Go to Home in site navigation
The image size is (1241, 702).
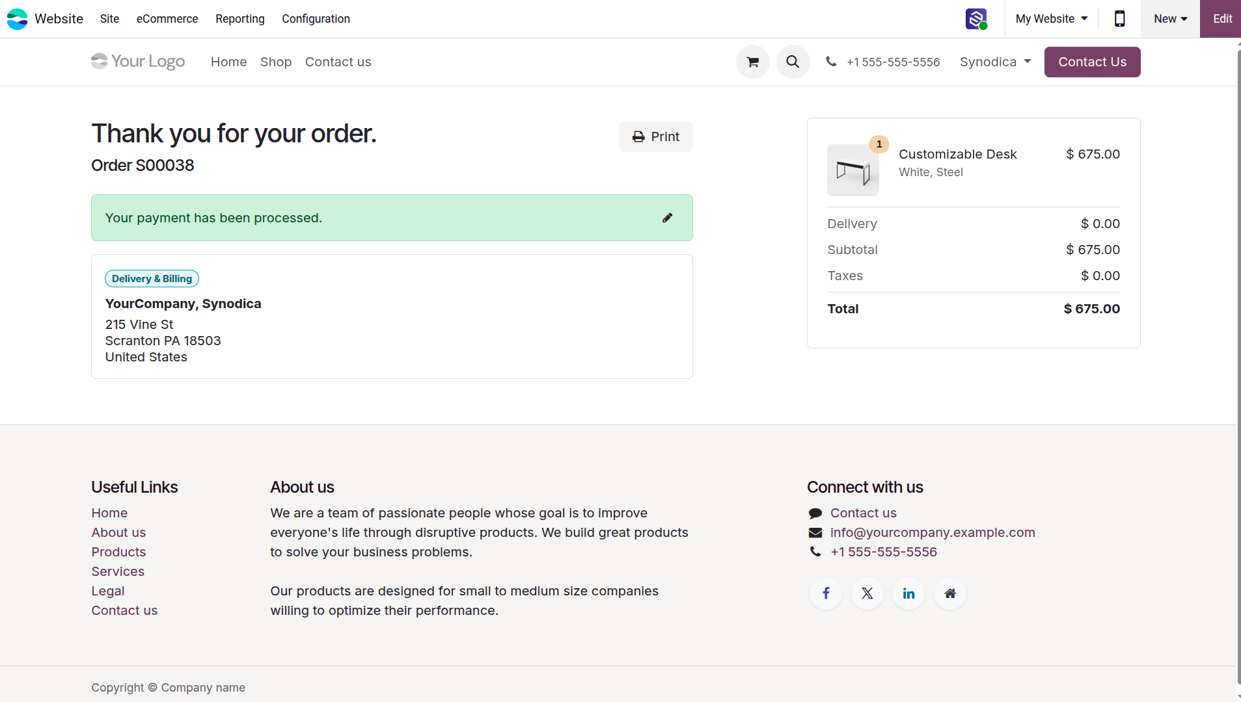[229, 62]
